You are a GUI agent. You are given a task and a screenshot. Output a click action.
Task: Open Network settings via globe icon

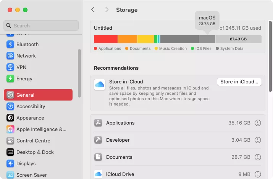tap(10, 56)
